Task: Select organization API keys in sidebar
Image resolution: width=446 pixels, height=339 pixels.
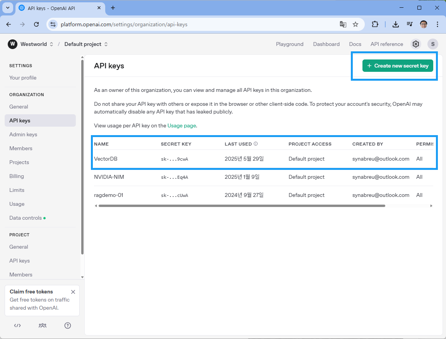Action: 40,121
